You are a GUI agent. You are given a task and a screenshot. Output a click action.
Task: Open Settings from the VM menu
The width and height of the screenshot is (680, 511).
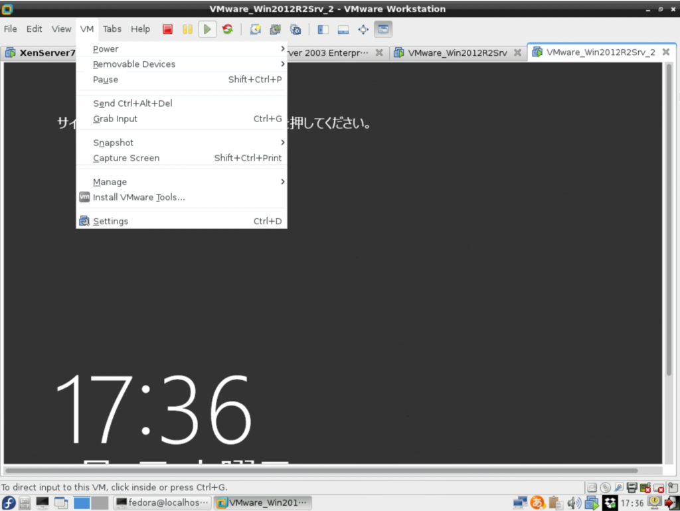click(x=181, y=221)
